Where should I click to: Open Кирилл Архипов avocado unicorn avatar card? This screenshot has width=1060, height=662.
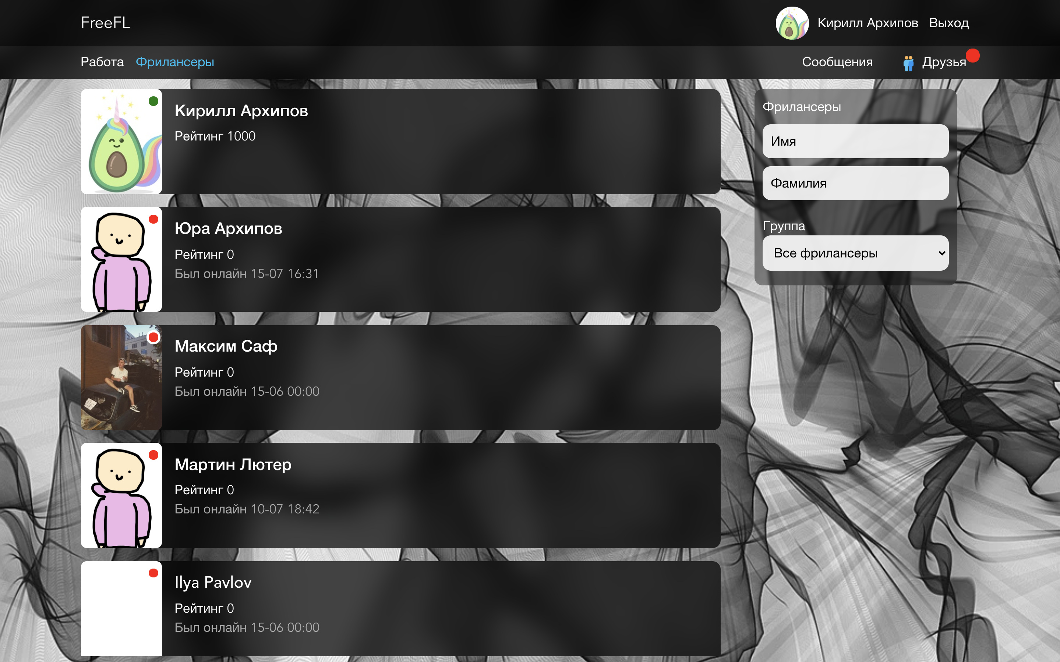121,142
